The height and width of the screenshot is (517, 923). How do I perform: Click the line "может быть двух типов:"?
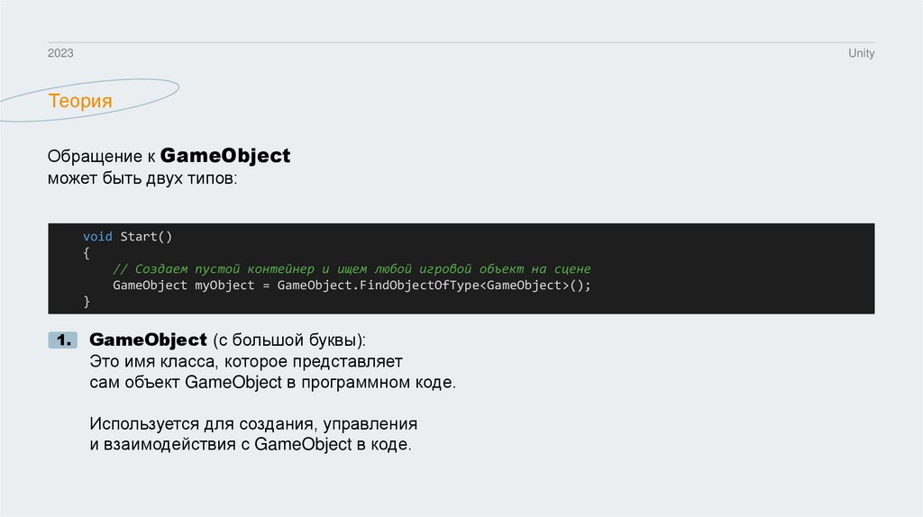tap(142, 179)
